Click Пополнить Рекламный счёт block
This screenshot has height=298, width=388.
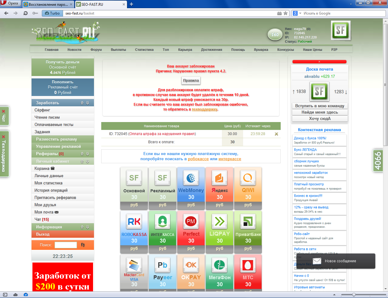click(x=63, y=87)
